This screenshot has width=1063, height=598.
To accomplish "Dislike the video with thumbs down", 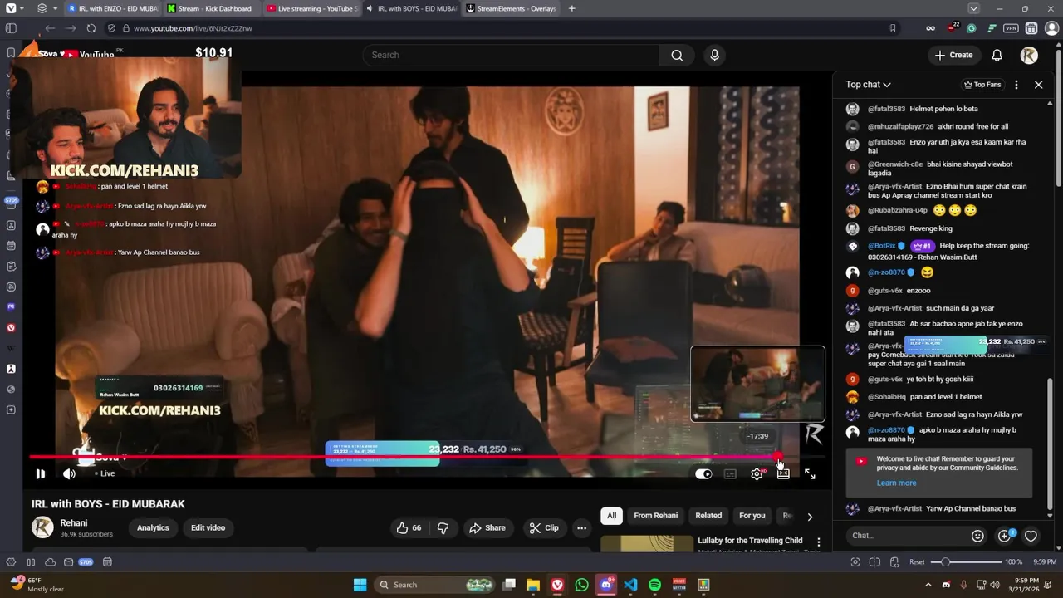I will click(x=443, y=528).
